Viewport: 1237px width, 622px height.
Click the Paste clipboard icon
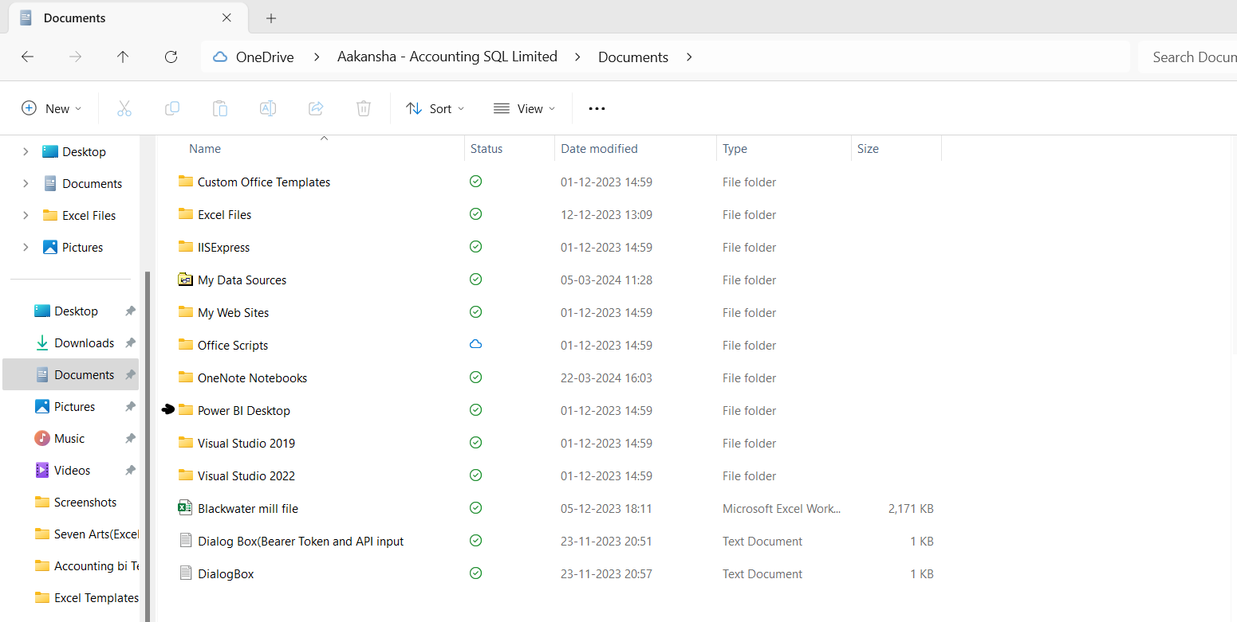[220, 108]
